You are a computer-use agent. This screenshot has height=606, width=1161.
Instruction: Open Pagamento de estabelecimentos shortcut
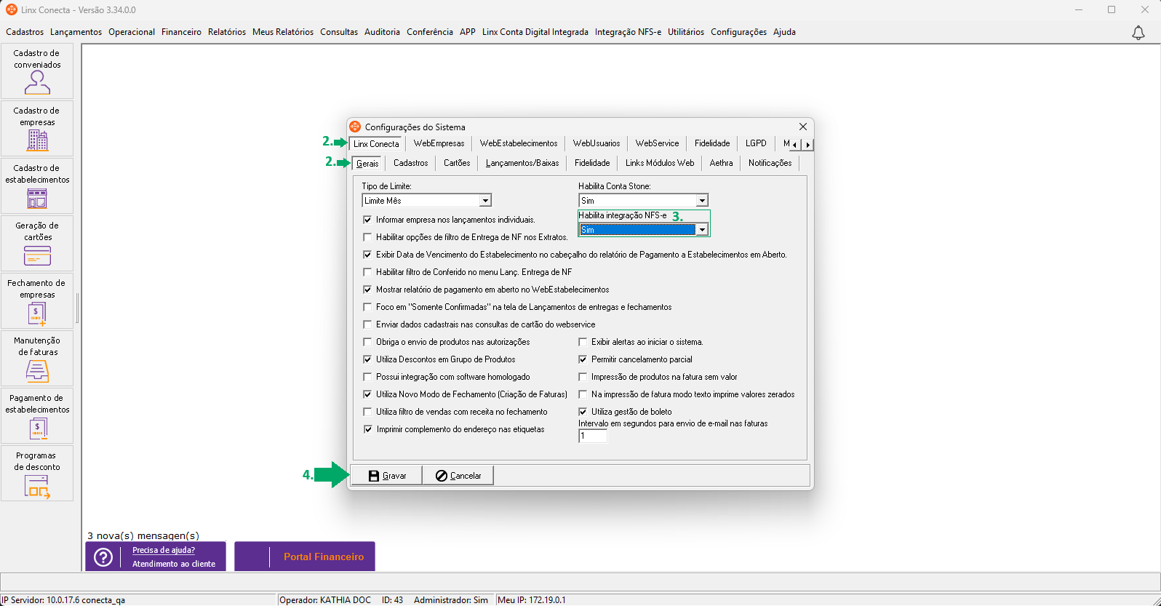(x=37, y=416)
